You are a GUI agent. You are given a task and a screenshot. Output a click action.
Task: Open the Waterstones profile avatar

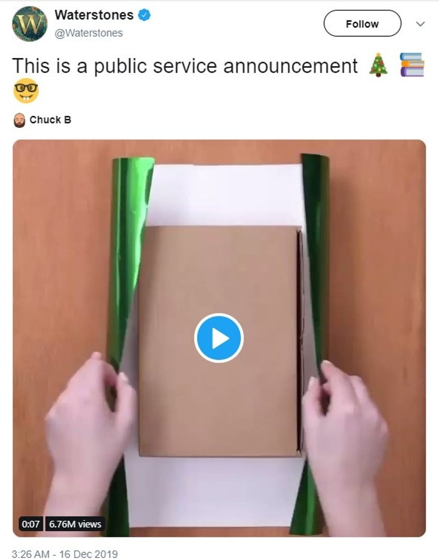point(30,23)
